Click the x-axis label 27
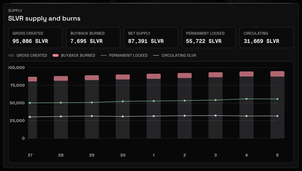302x171 pixels. [30, 155]
